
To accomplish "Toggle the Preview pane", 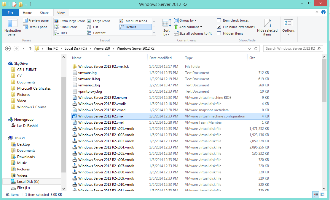I will pyautogui.click(x=36, y=20).
